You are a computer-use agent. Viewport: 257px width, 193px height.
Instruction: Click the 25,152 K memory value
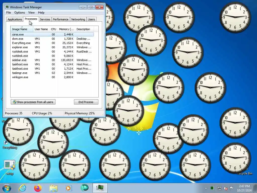pyautogui.click(x=68, y=43)
